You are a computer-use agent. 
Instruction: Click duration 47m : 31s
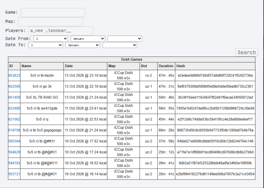166,87
